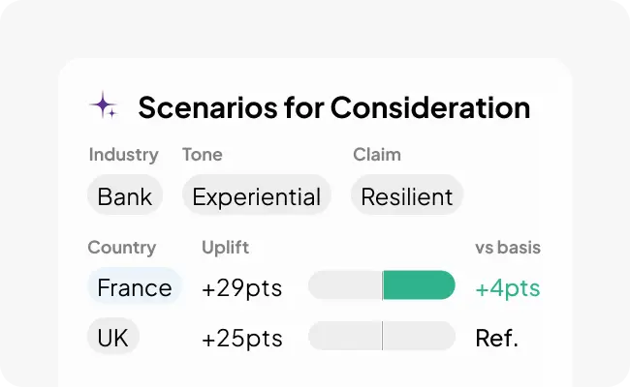
Task: Choose the UK country chip
Action: pyautogui.click(x=113, y=338)
